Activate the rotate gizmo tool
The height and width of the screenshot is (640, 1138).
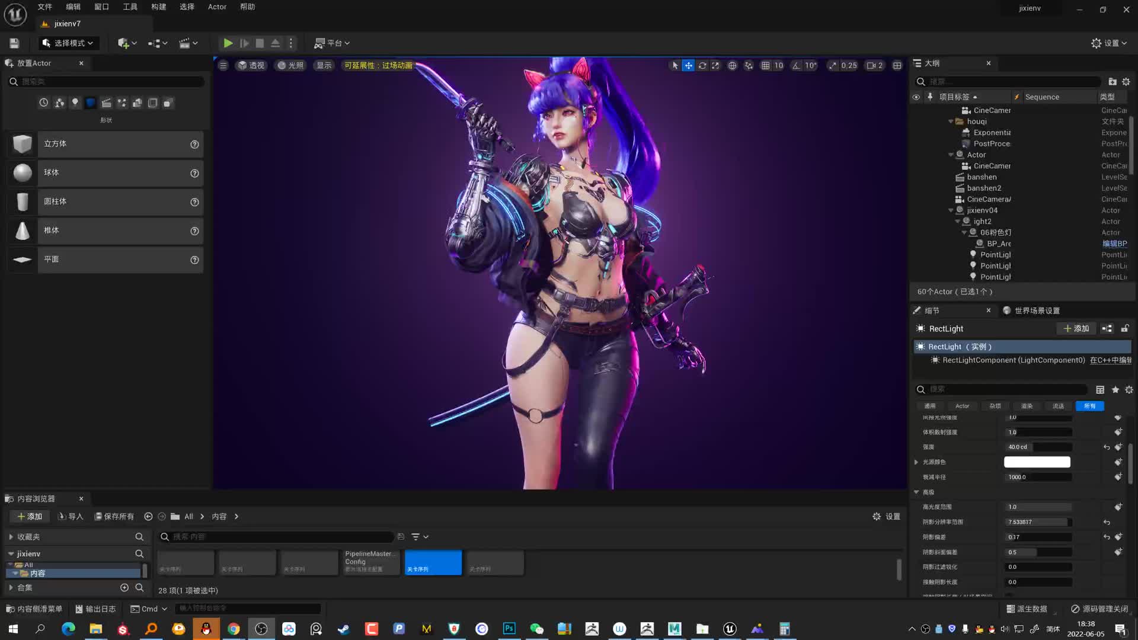coord(702,66)
